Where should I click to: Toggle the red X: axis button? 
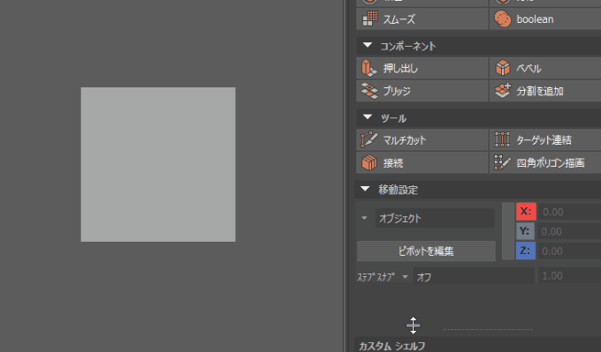526,212
